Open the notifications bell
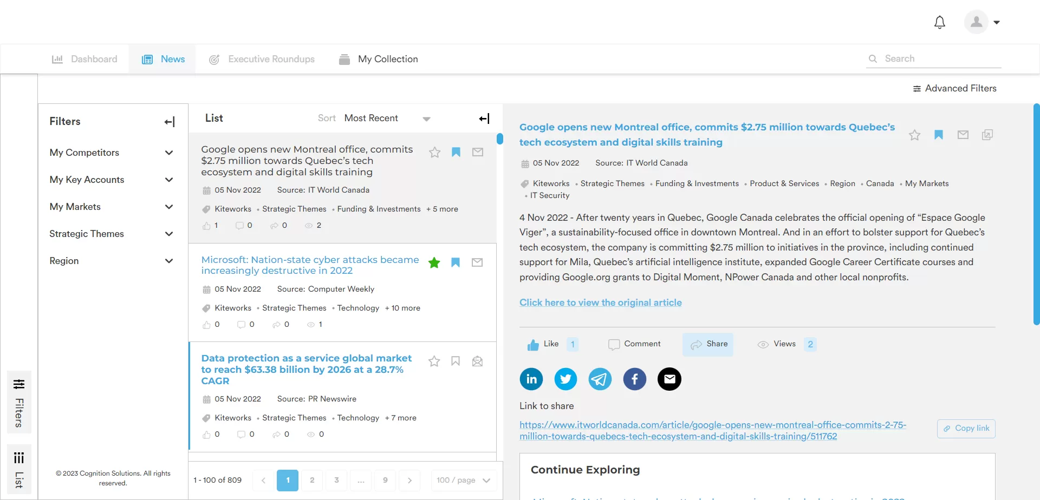 click(940, 22)
